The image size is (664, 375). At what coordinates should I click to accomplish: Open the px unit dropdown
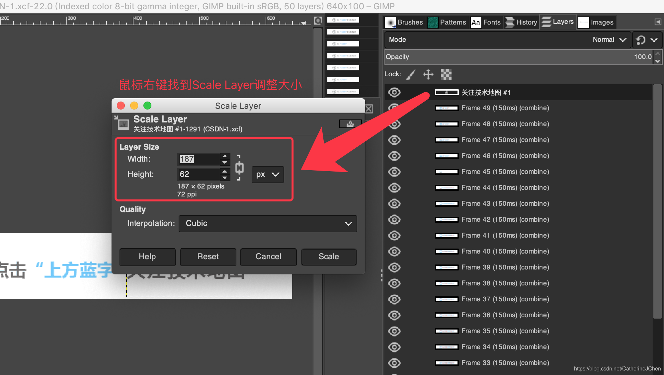coord(268,175)
